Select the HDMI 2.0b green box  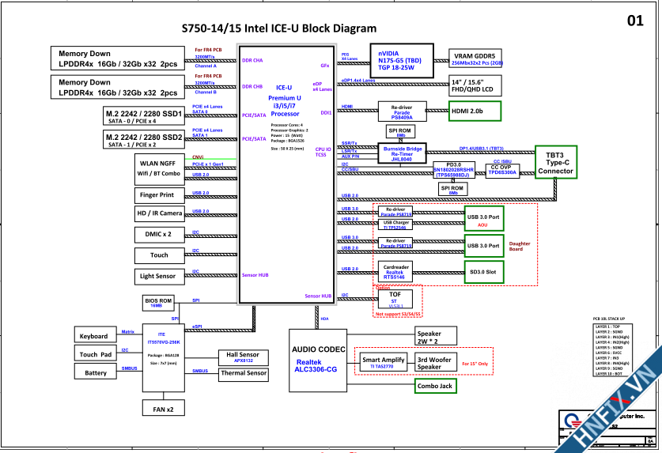coord(475,111)
